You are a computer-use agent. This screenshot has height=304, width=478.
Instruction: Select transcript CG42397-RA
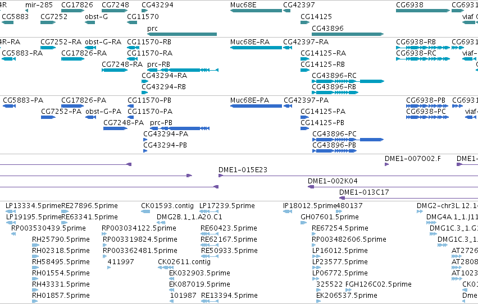(306, 42)
